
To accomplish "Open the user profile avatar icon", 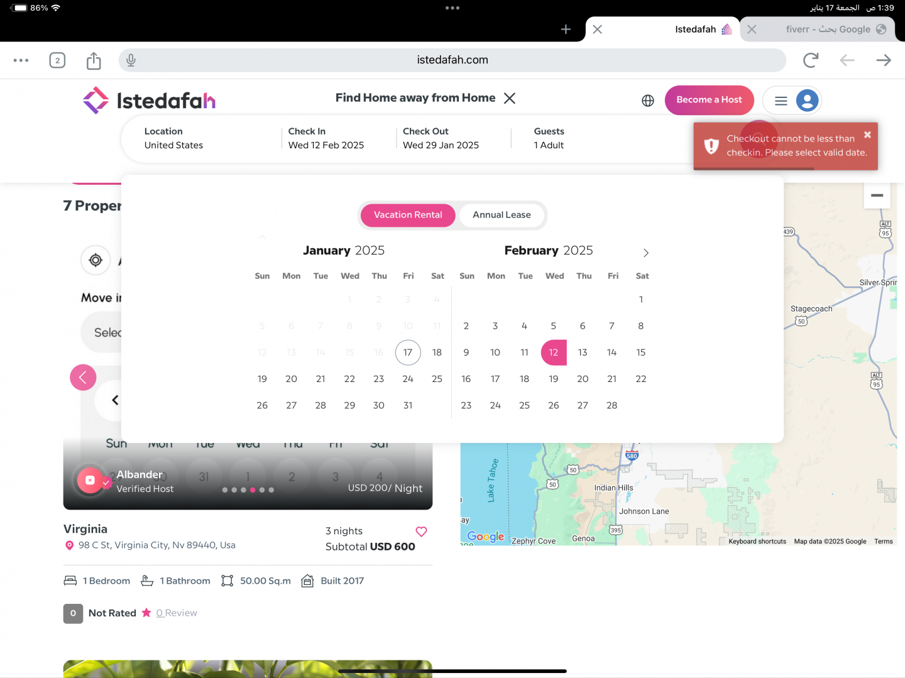I will (807, 101).
